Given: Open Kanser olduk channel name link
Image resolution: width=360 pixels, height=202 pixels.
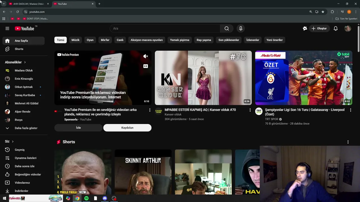Looking at the screenshot, I should (173, 114).
